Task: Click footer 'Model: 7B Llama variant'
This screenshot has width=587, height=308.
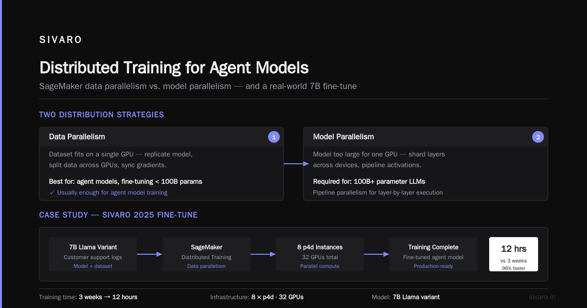Action: click(x=406, y=297)
